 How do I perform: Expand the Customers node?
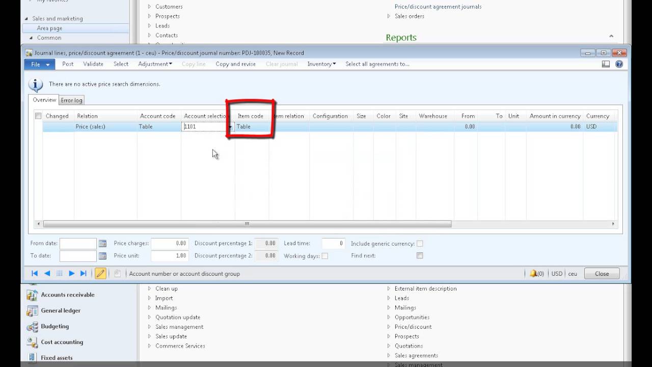pos(149,7)
